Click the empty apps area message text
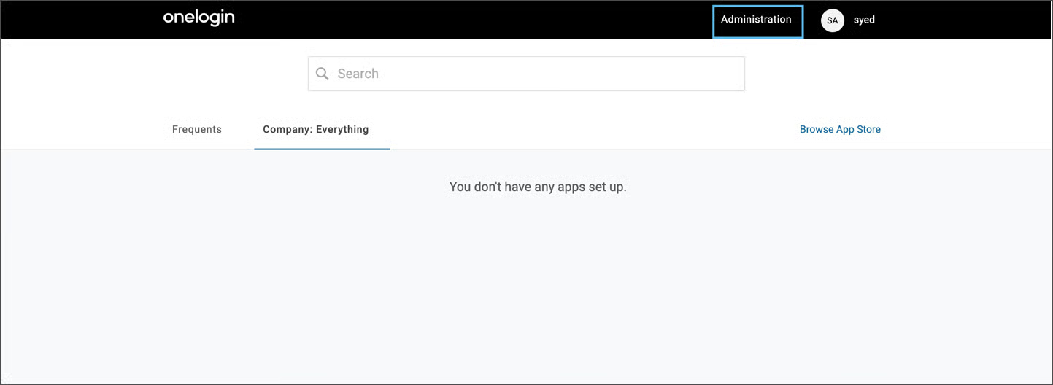The width and height of the screenshot is (1053, 385). click(538, 187)
